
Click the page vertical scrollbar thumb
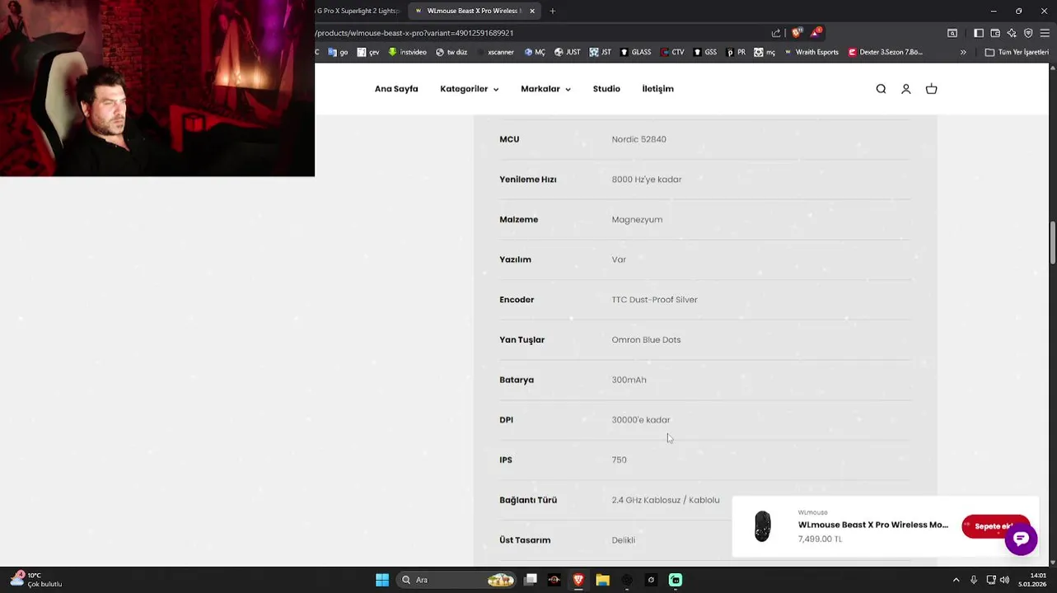pyautogui.click(x=1052, y=243)
